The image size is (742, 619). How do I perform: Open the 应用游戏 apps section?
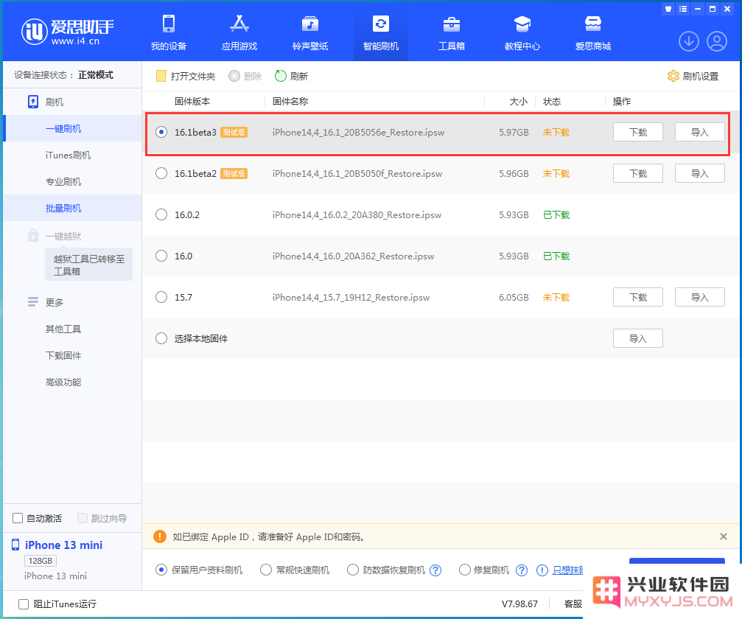239,32
